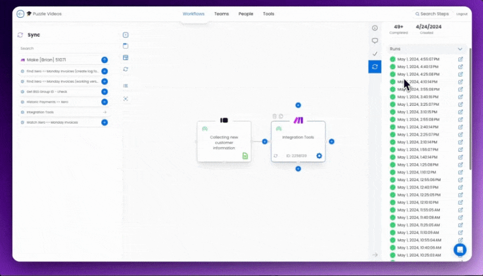
Task: Click the back arrow beside Puzzle Videos
Action: tap(20, 14)
